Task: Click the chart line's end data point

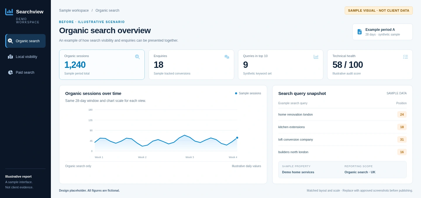Action: click(237, 138)
